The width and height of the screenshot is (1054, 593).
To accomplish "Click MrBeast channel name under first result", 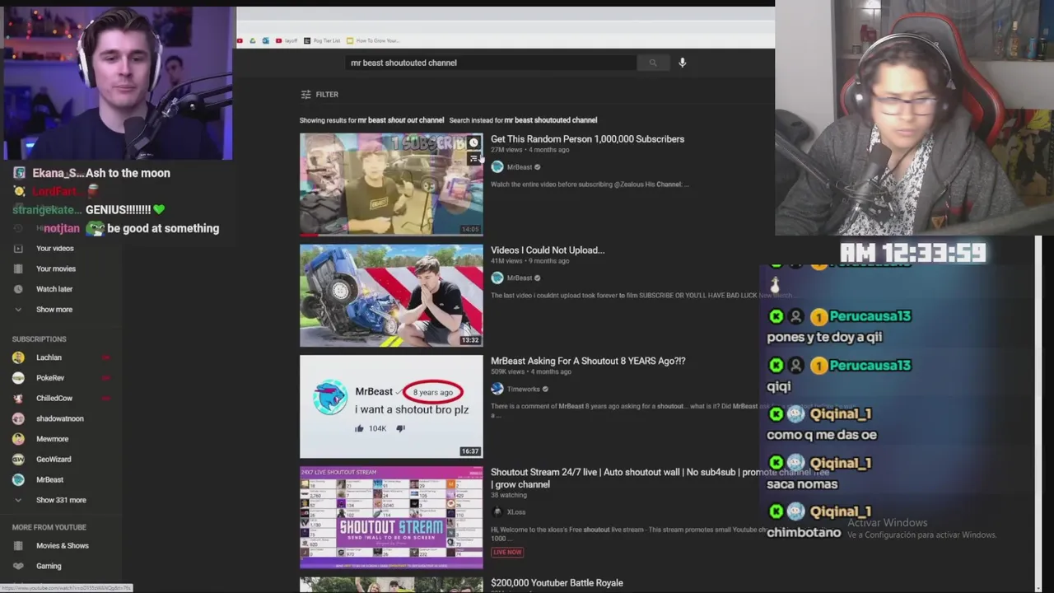I will click(520, 167).
